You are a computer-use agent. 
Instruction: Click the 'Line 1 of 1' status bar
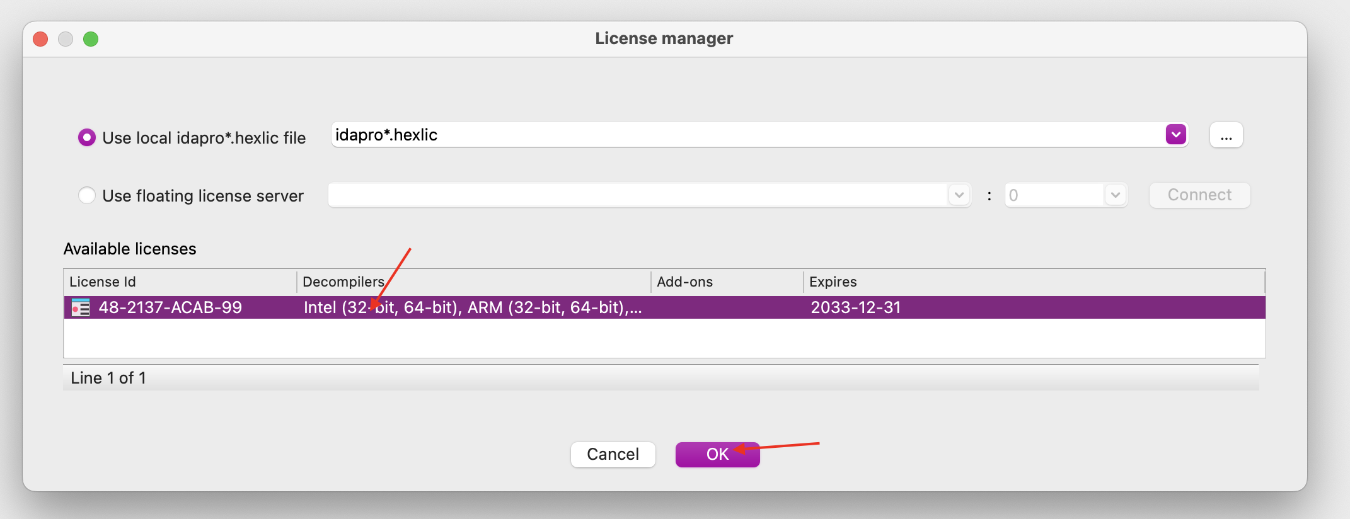[661, 378]
